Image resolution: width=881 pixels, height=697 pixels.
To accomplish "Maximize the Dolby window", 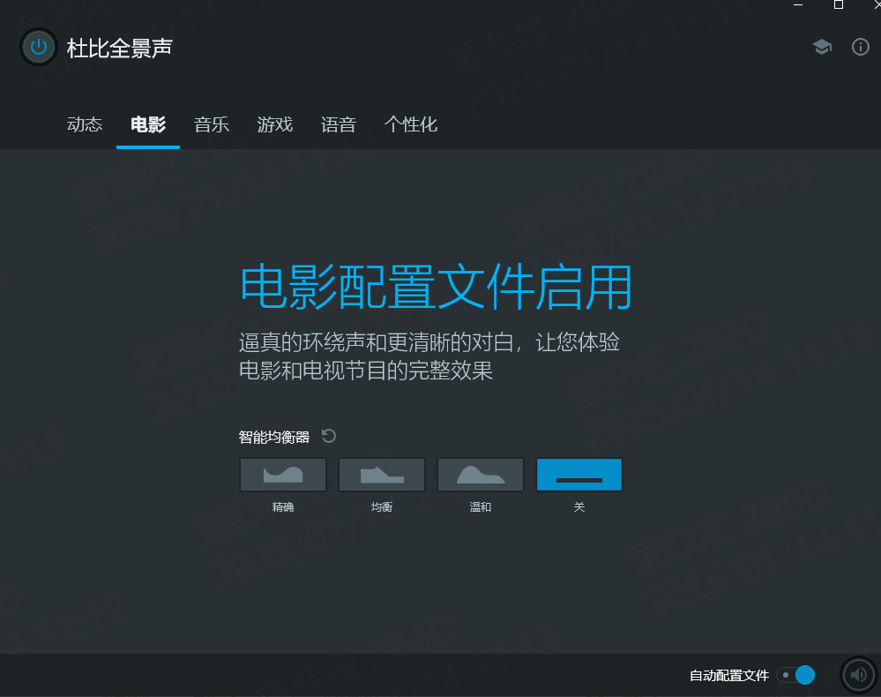I will pyautogui.click(x=838, y=4).
